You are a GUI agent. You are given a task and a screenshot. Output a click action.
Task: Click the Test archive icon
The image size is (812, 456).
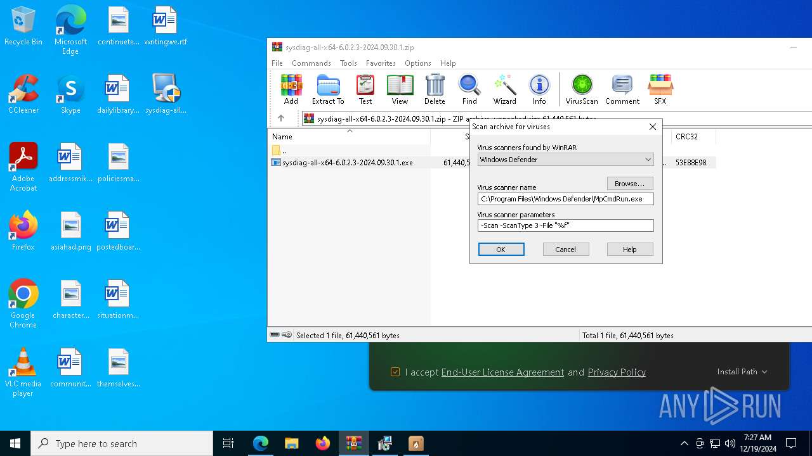point(365,89)
